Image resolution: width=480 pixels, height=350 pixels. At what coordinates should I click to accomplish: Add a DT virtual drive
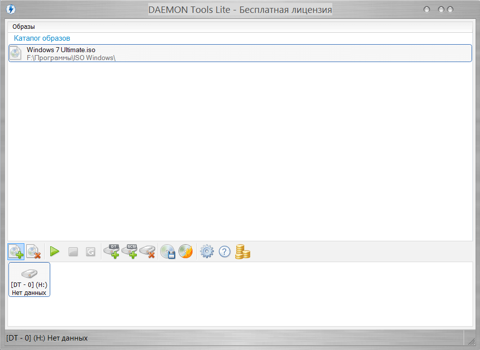111,252
